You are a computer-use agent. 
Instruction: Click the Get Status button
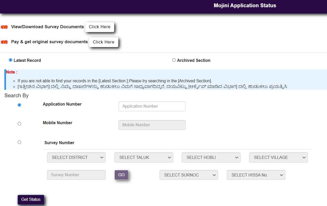click(x=31, y=199)
